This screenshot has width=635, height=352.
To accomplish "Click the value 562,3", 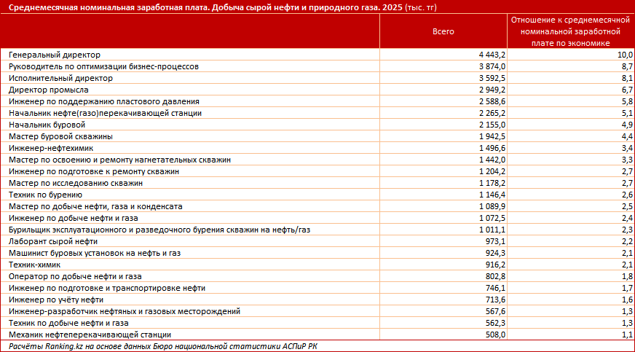I will 495,324.
